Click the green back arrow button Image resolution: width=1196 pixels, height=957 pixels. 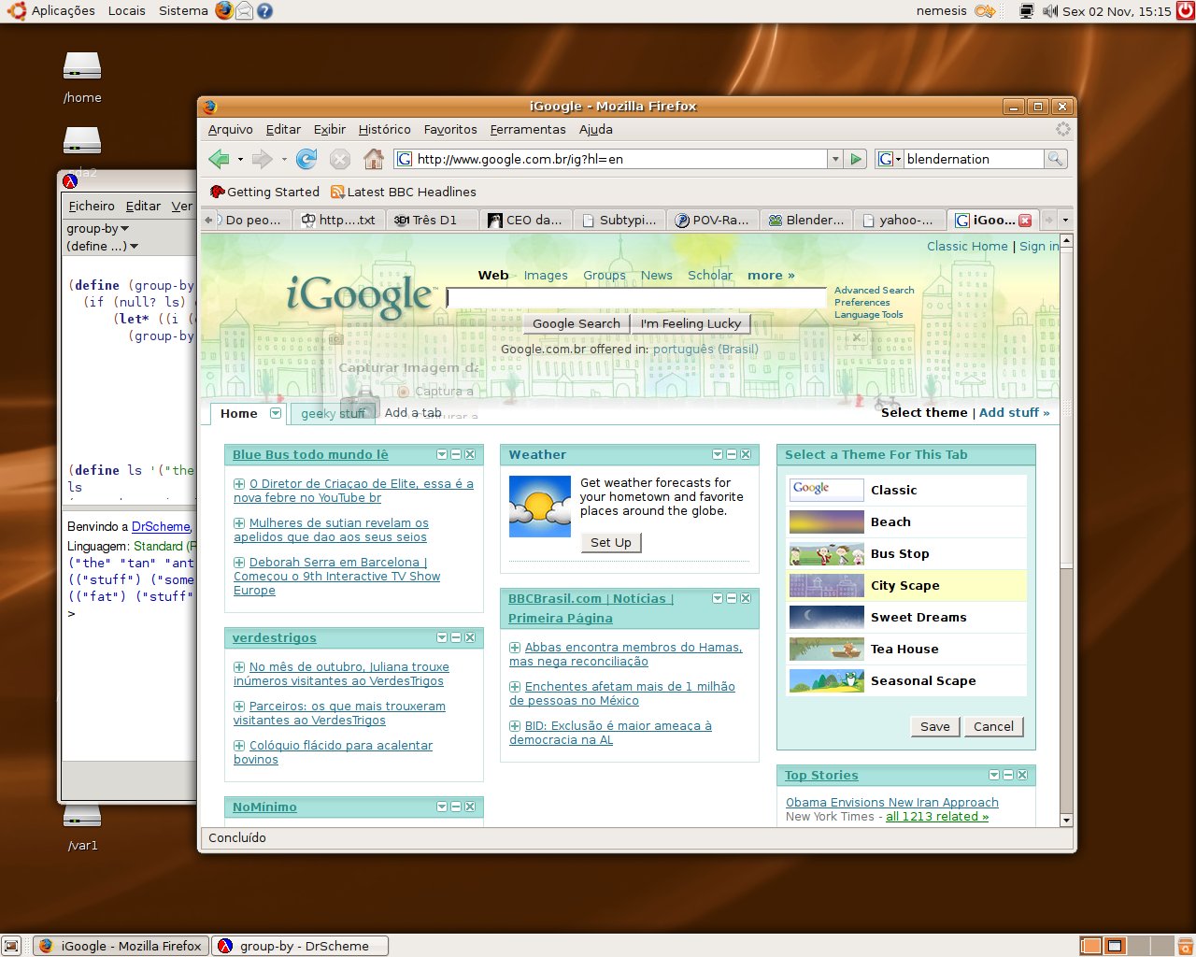click(x=219, y=159)
